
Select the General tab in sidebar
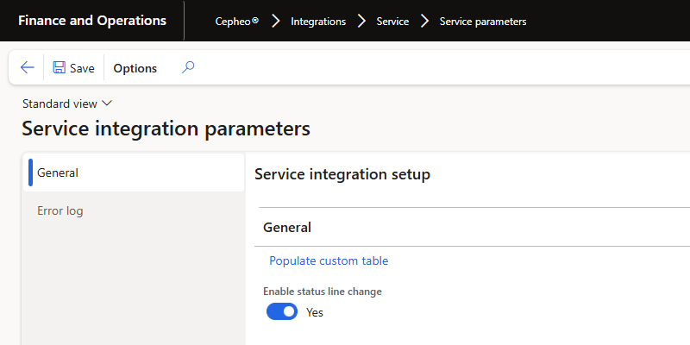[58, 172]
